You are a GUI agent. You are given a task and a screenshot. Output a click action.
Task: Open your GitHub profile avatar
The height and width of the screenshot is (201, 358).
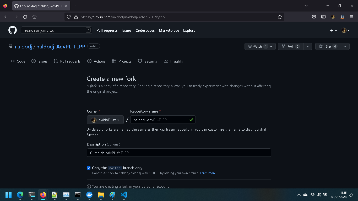pos(344,30)
